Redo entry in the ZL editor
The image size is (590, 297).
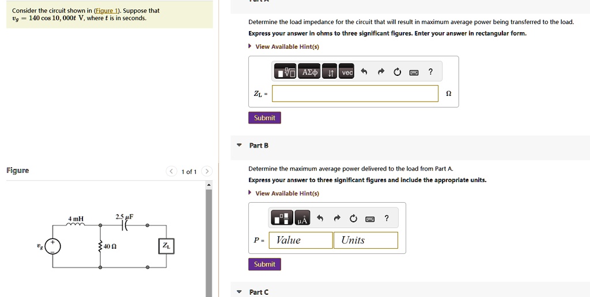pos(381,72)
